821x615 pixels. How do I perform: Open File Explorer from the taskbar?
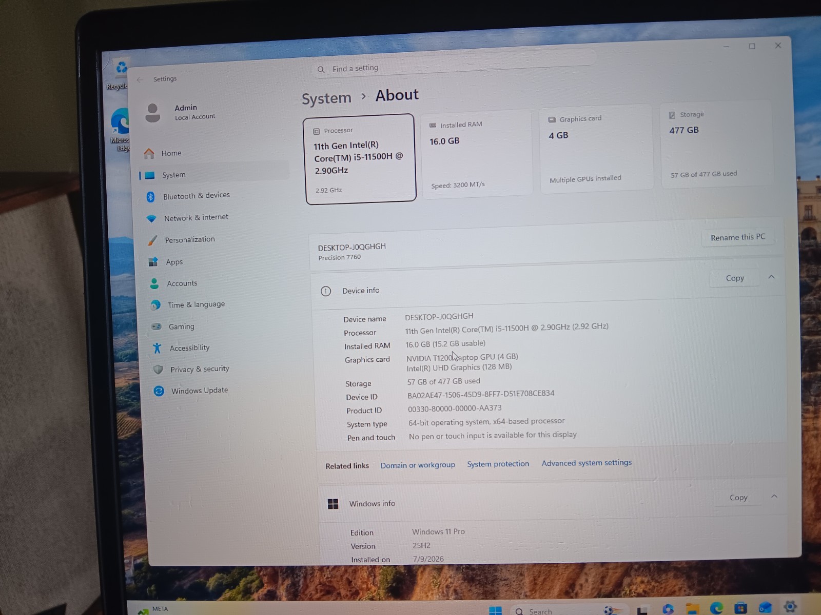coord(692,609)
